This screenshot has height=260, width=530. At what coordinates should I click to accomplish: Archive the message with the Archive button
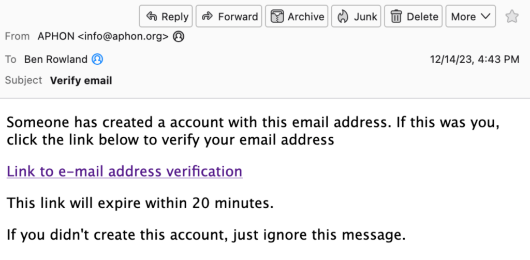click(297, 16)
